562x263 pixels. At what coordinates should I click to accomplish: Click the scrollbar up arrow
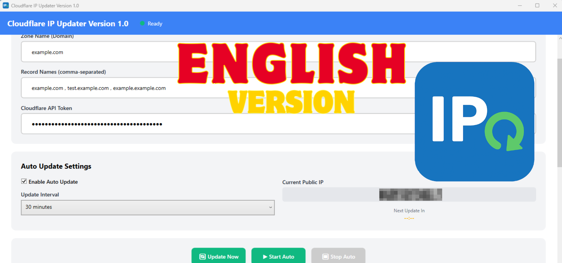pyautogui.click(x=560, y=38)
